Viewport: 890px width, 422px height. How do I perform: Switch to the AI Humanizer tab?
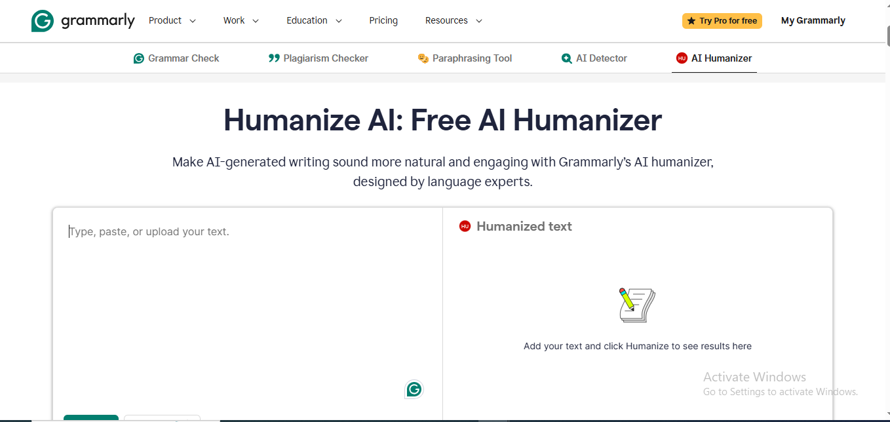[x=714, y=58]
